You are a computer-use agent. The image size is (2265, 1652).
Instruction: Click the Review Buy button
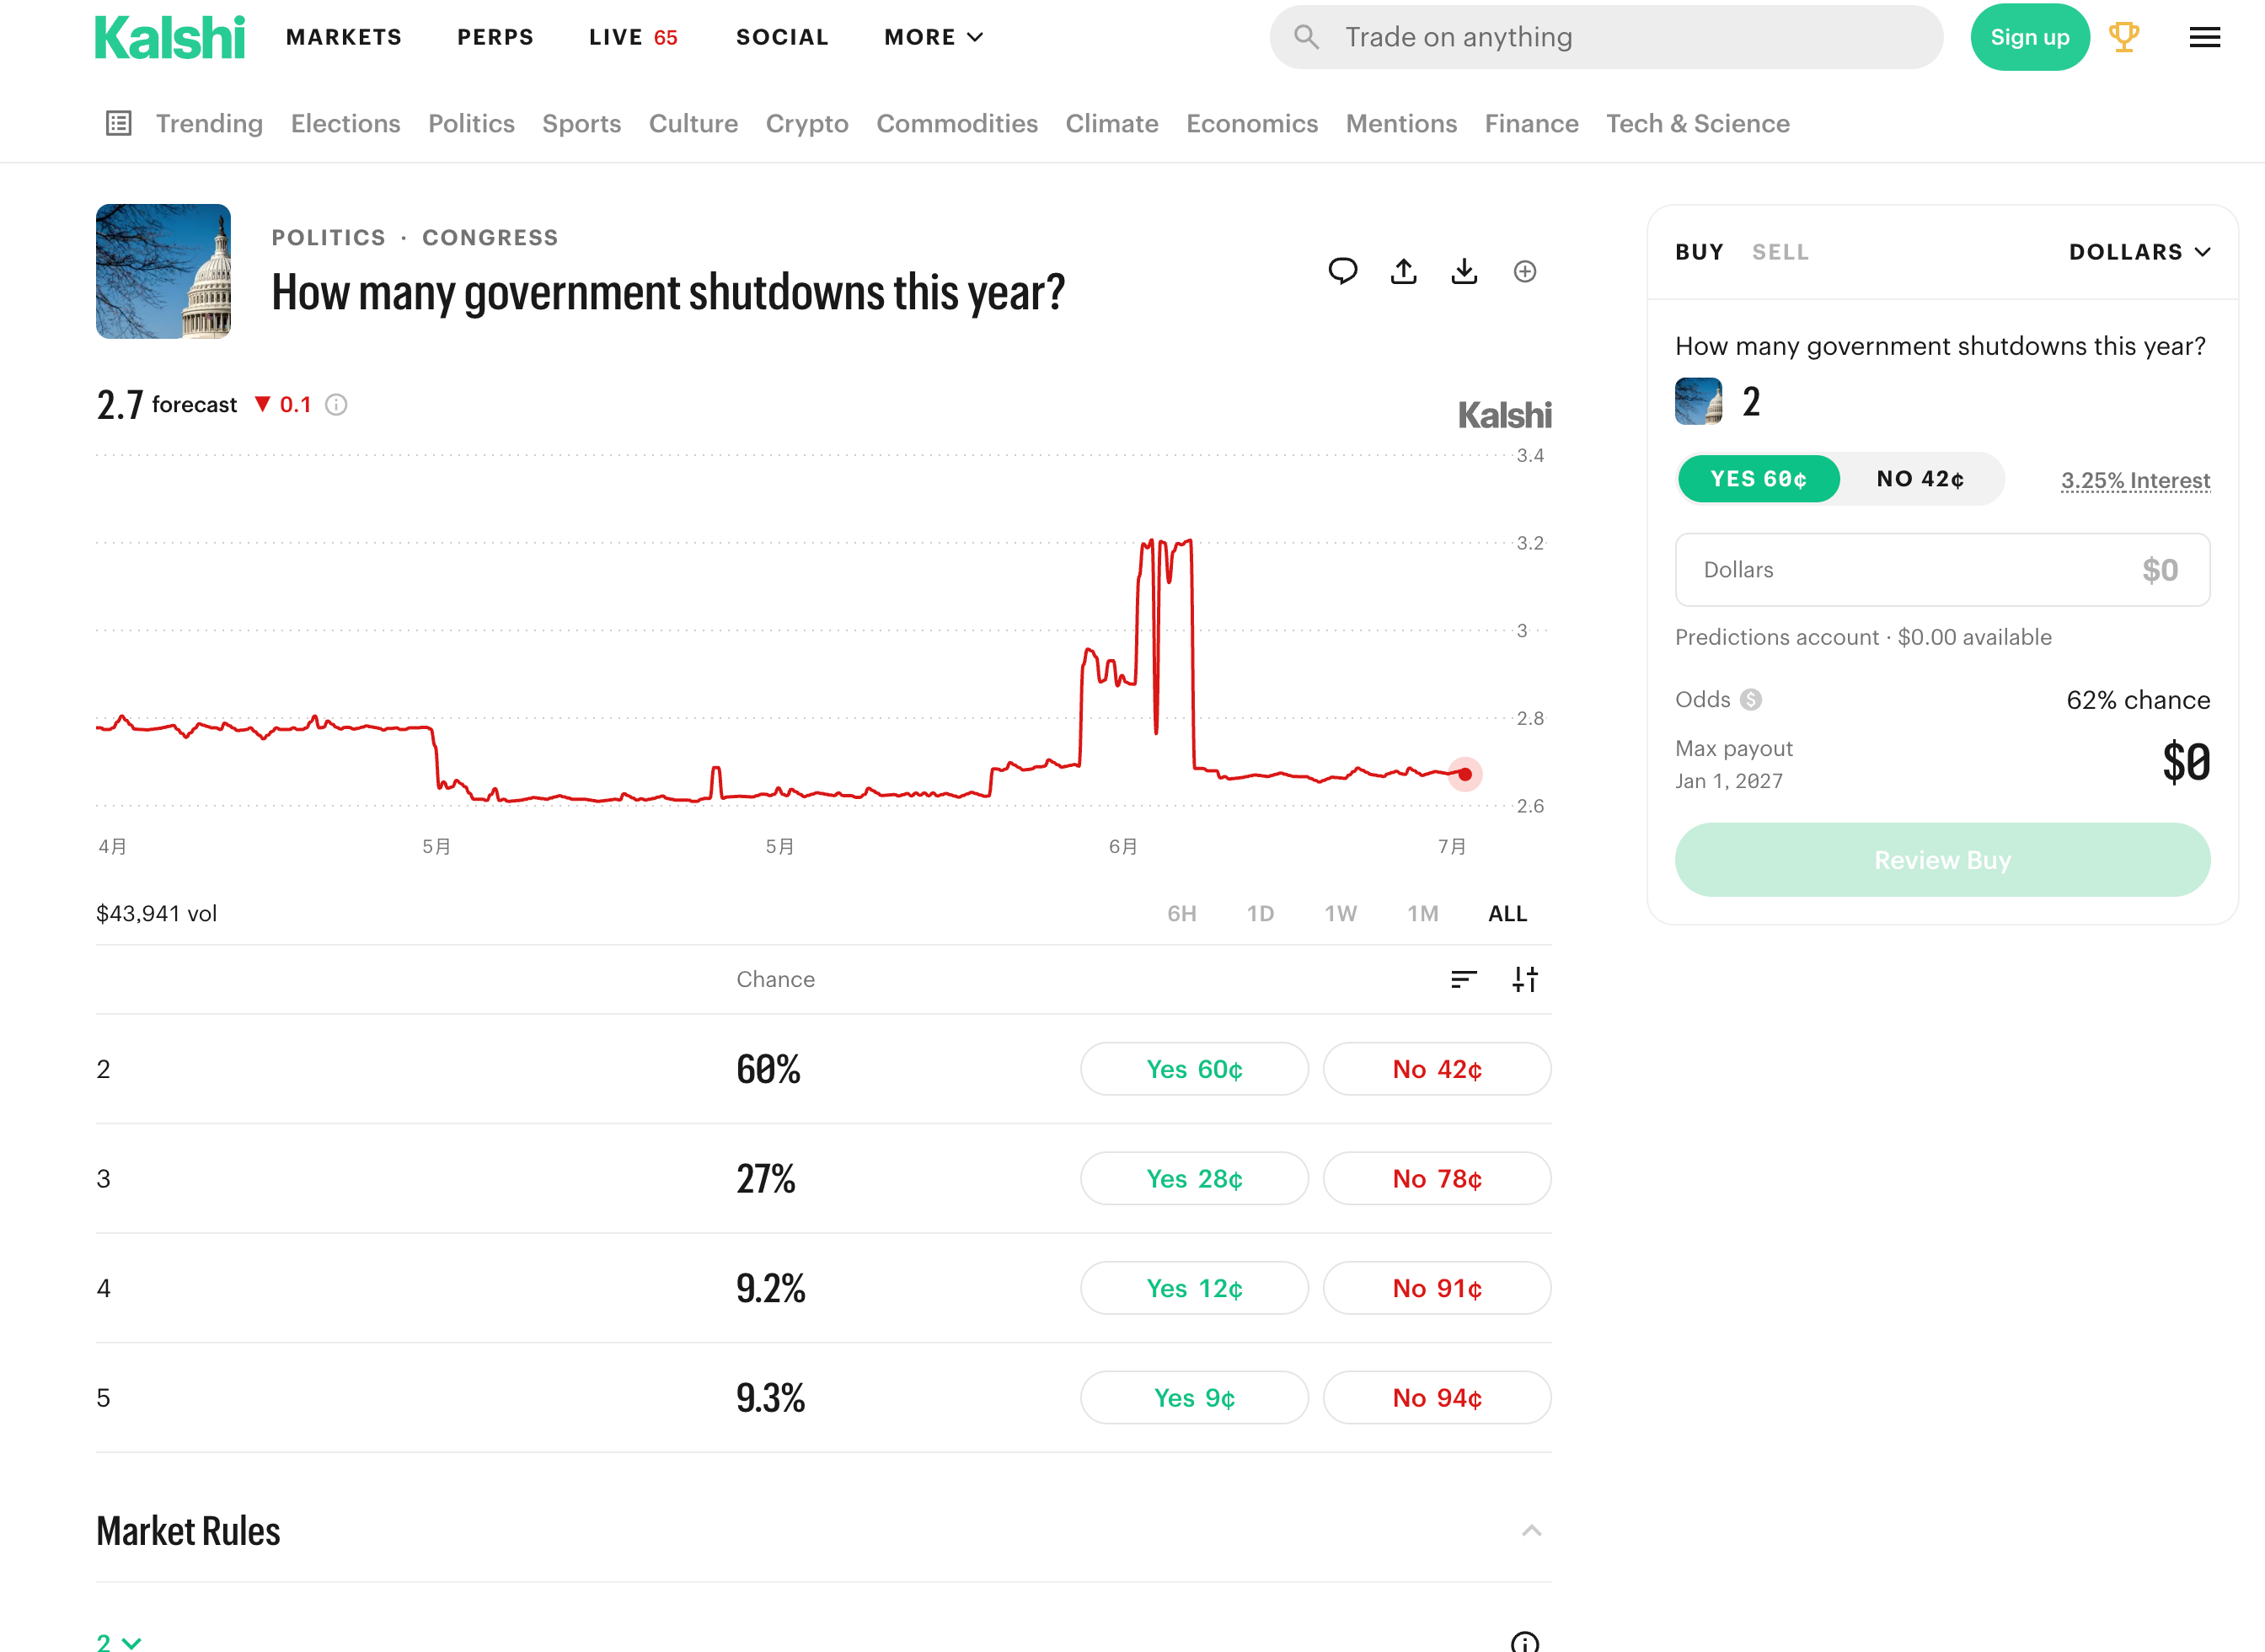click(1942, 860)
